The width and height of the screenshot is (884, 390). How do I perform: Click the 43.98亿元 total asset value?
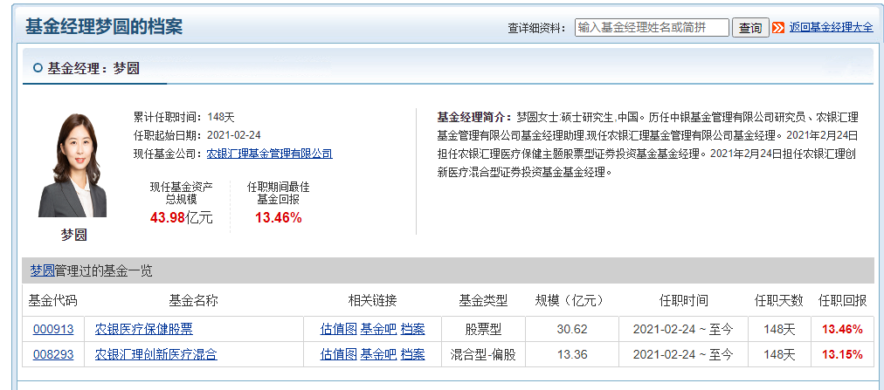(182, 218)
